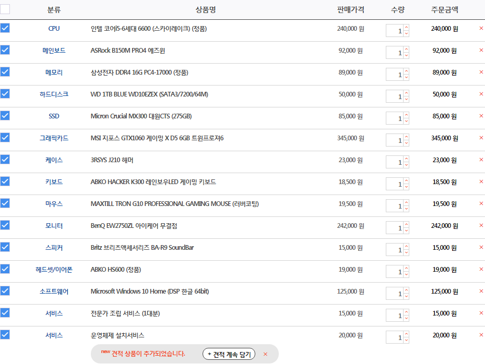Image resolution: width=485 pixels, height=364 pixels.
Task: Open the 키보드 category link
Action: [x=54, y=181]
